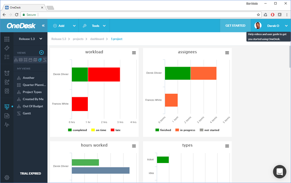291x183 pixels.
Task: Toggle the on time legend item
Action: (98, 130)
